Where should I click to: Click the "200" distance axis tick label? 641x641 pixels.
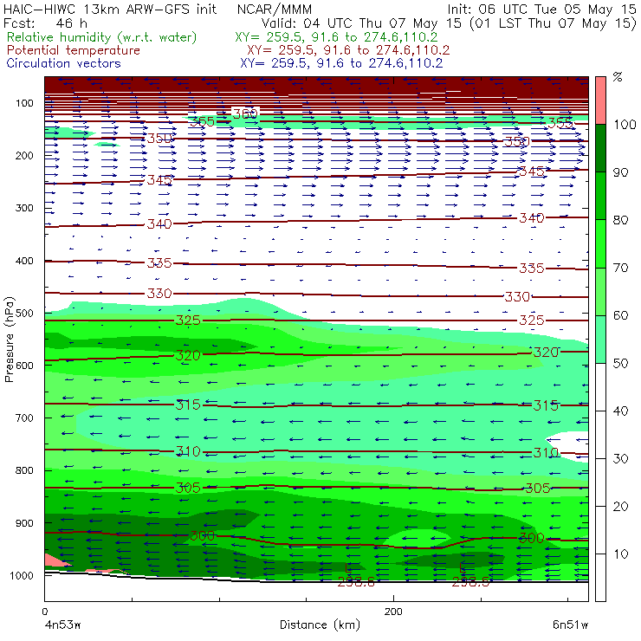pos(393,612)
